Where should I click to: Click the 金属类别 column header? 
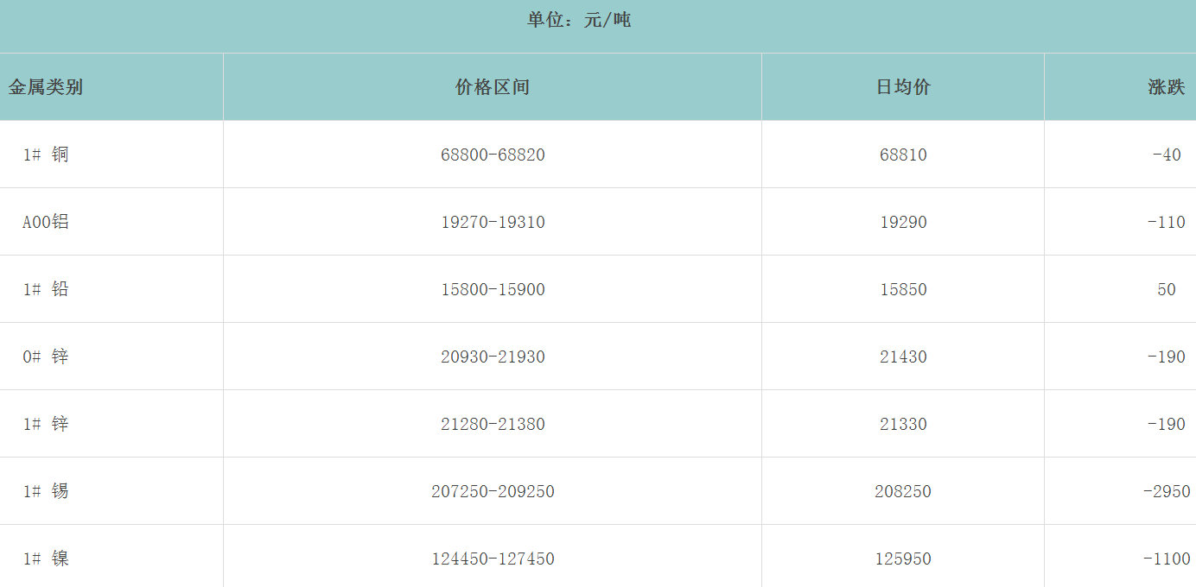(x=46, y=87)
